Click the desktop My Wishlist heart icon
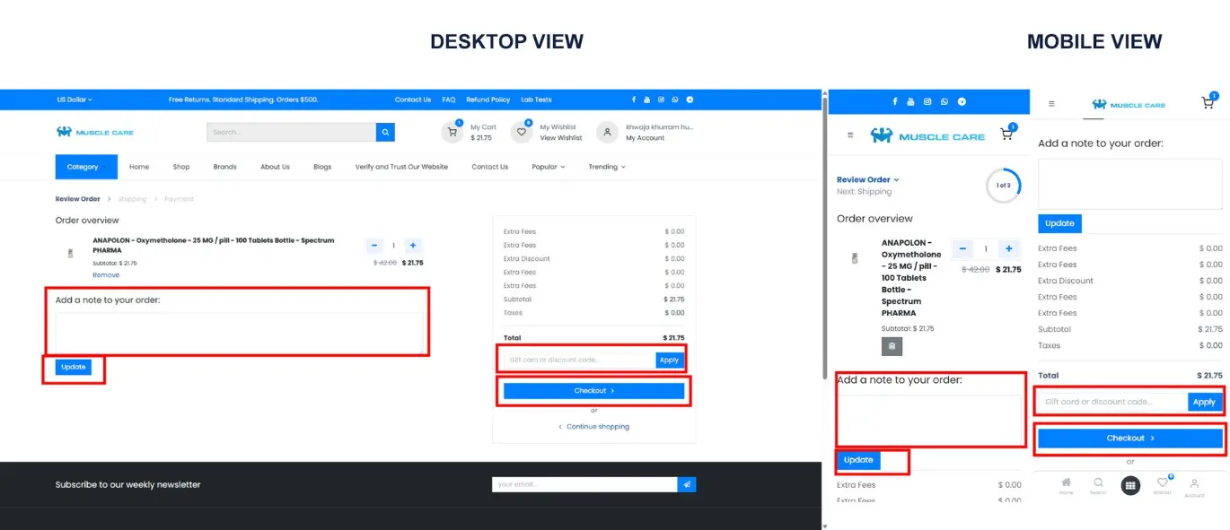This screenshot has width=1230, height=530. point(522,133)
